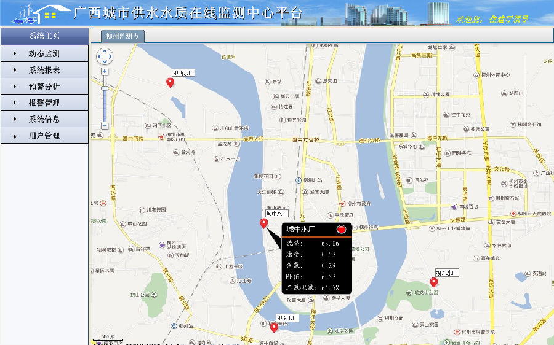Pan the map left with the left arrow
Viewport: 554px width, 345px height.
[98, 56]
